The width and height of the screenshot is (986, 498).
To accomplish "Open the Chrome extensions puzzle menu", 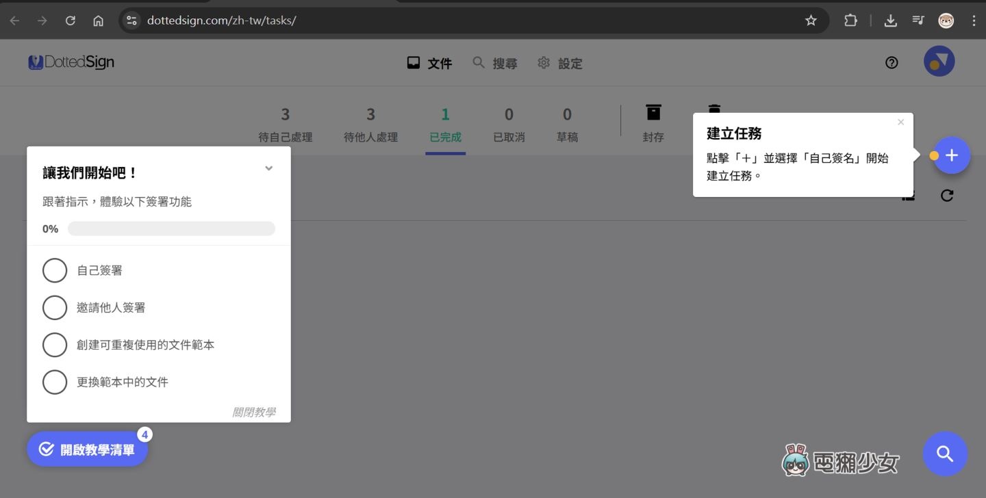I will point(850,21).
